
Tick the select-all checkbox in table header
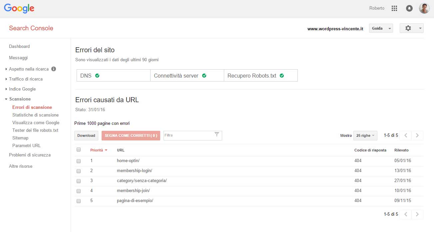(79, 150)
